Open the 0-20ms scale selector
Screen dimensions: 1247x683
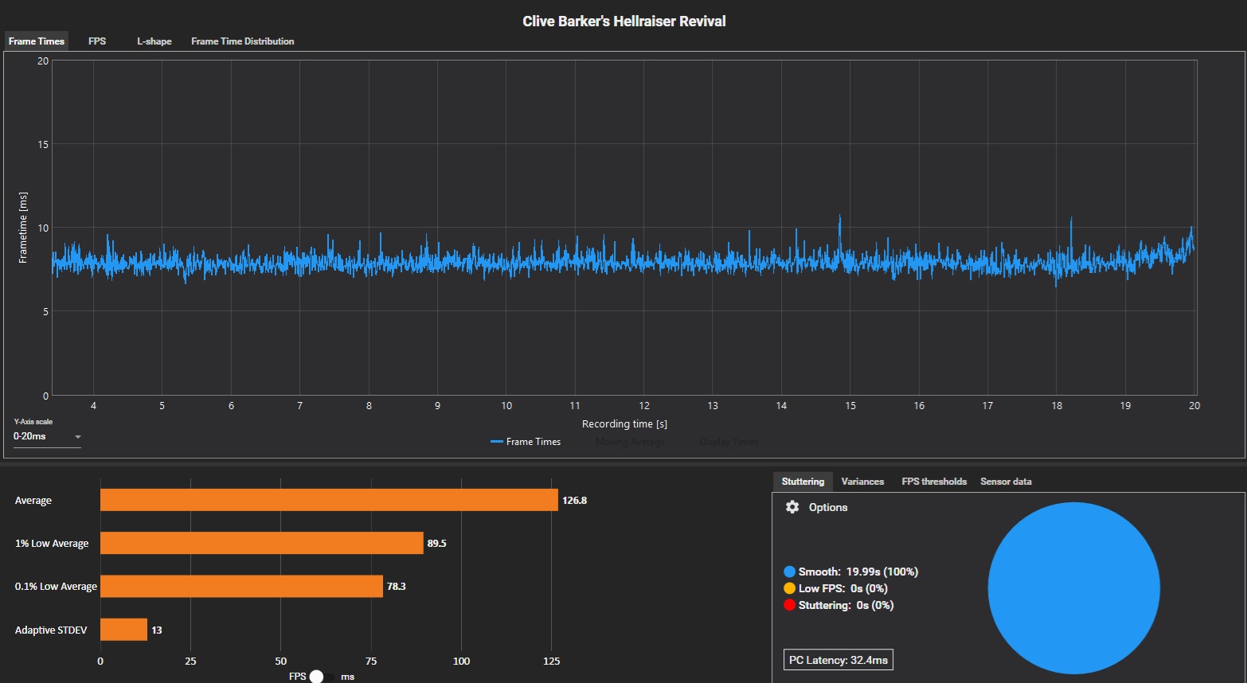pos(47,436)
